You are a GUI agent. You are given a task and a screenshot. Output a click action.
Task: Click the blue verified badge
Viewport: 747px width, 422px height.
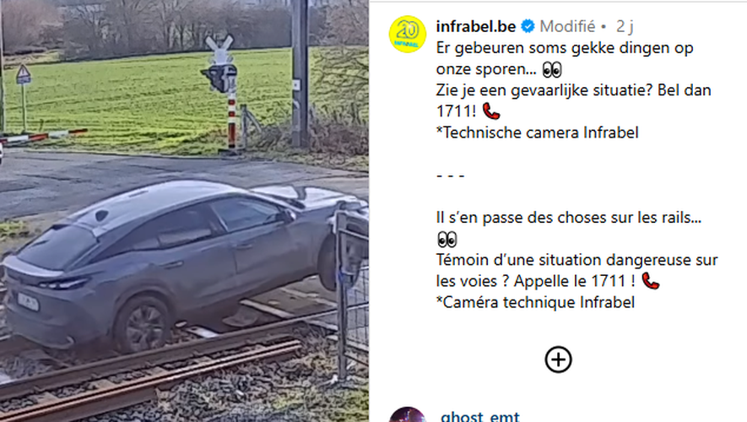click(528, 26)
